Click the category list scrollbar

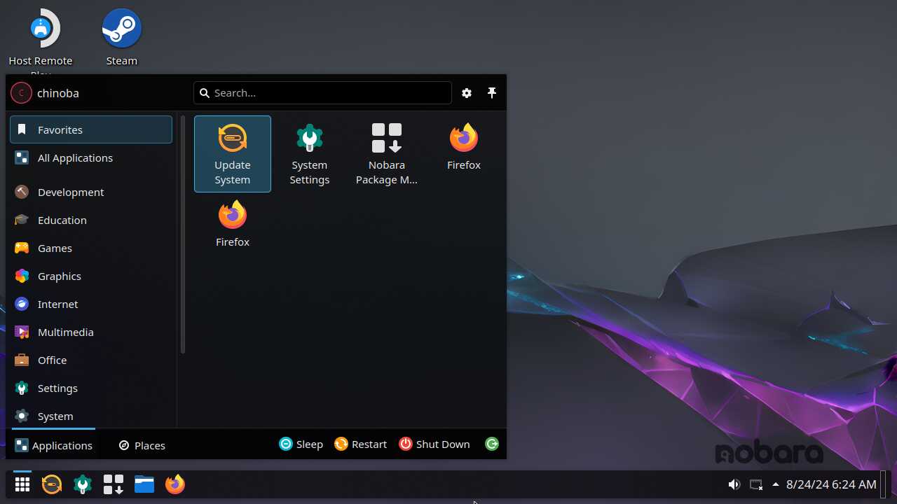point(183,234)
